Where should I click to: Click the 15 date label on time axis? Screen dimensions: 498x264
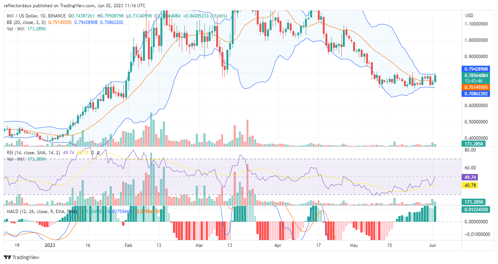pyautogui.click(x=389, y=245)
